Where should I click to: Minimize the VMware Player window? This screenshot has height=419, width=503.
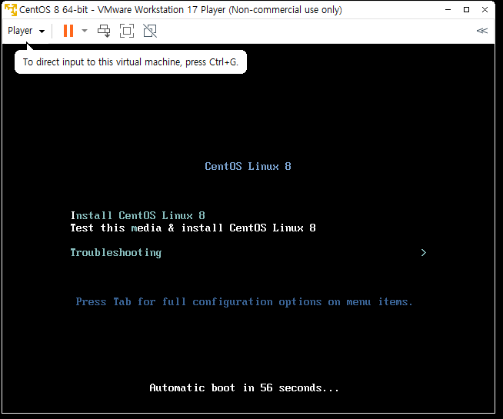(x=448, y=10)
